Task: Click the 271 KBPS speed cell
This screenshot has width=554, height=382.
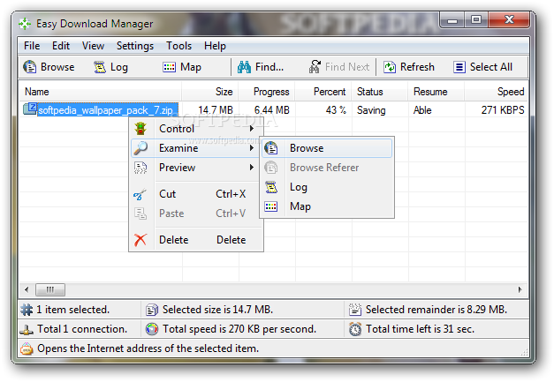Action: click(503, 110)
